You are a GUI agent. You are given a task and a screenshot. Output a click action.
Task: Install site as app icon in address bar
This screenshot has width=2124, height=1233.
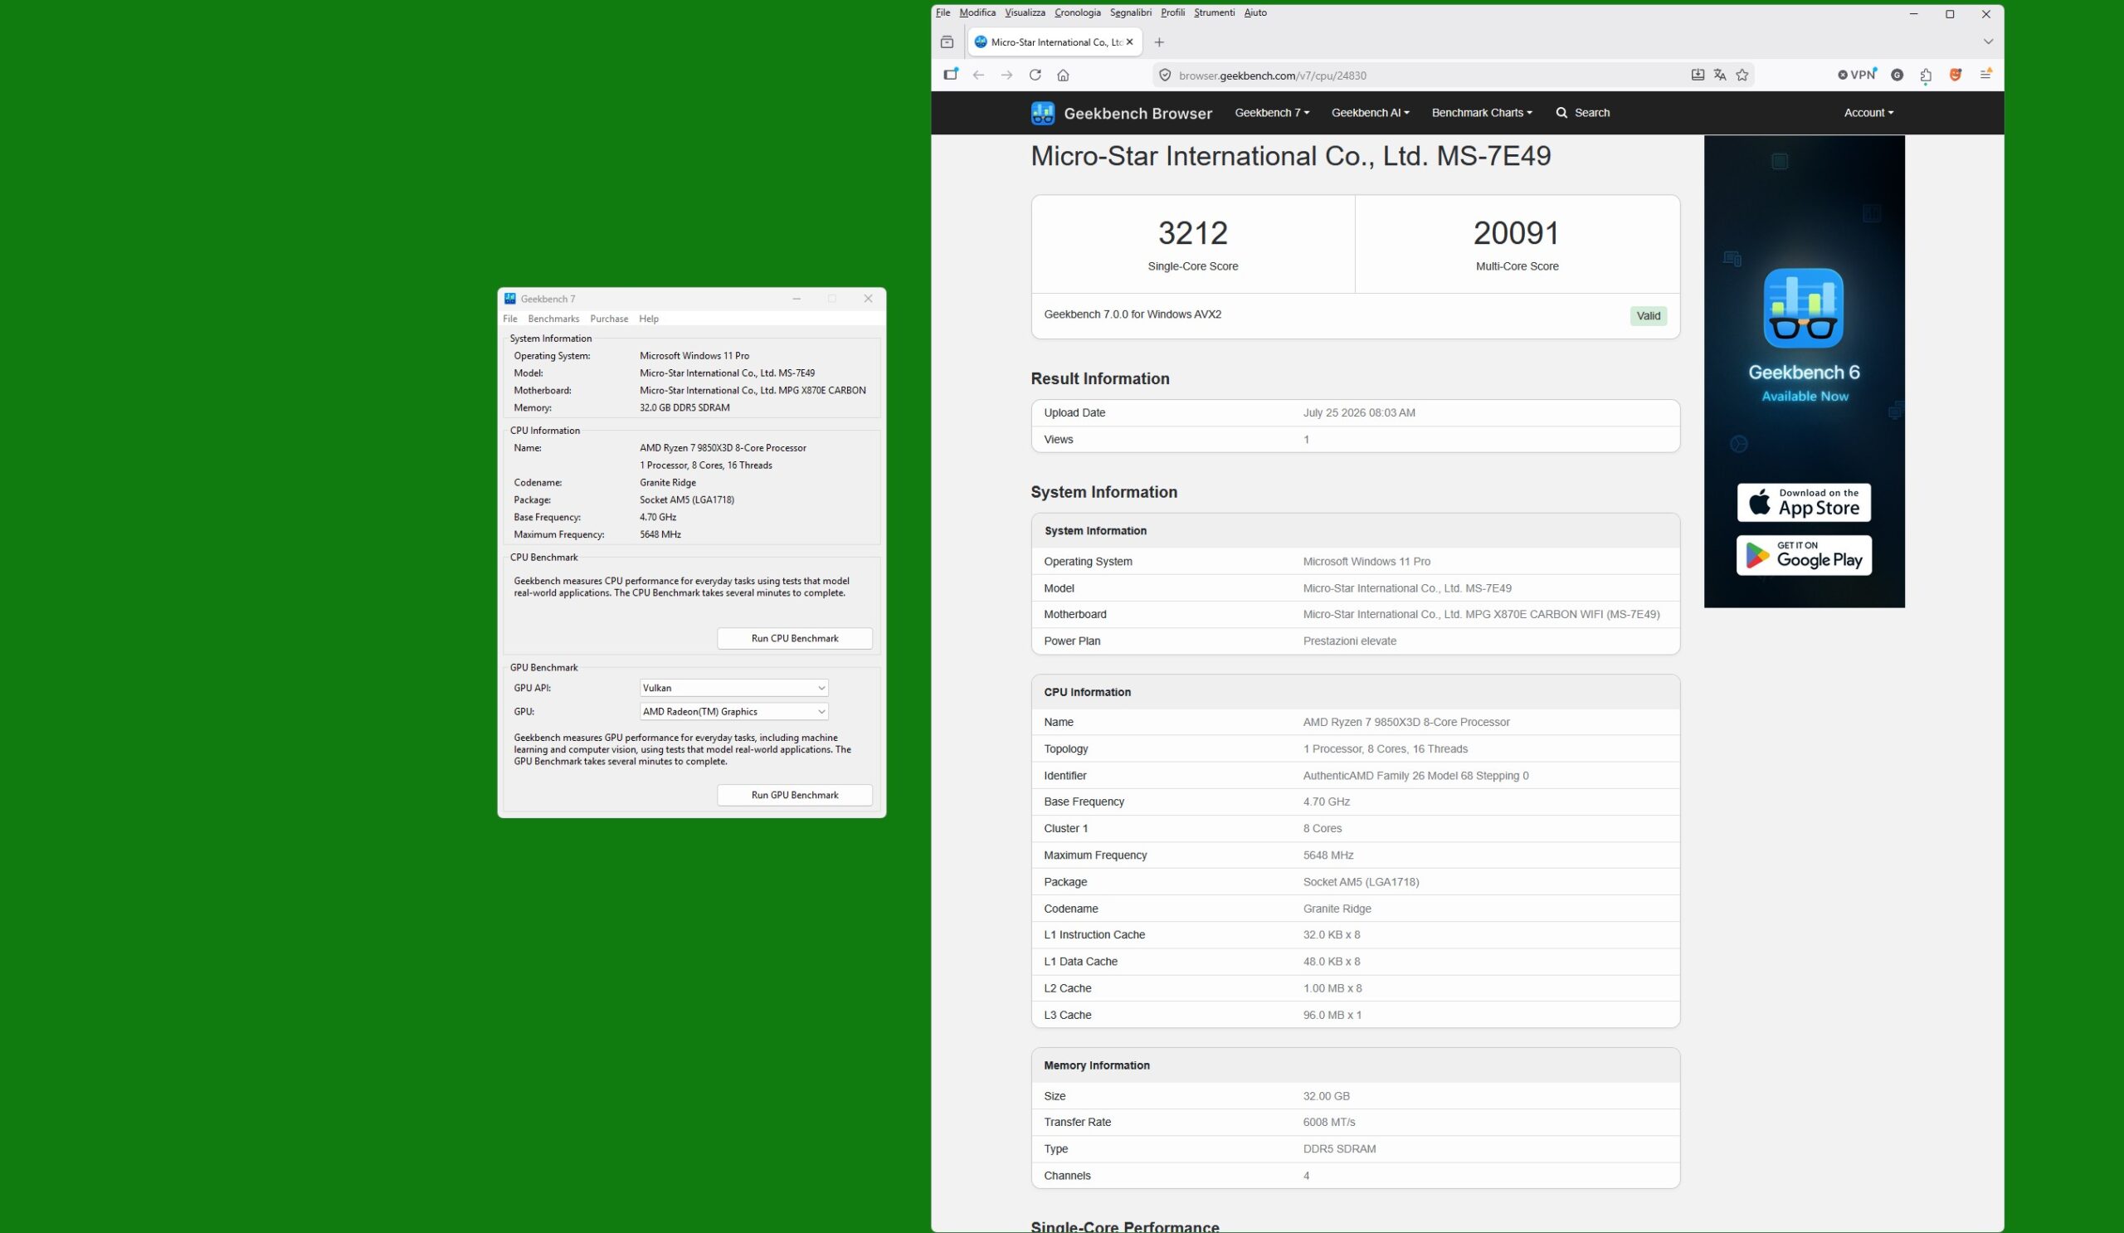1698,75
